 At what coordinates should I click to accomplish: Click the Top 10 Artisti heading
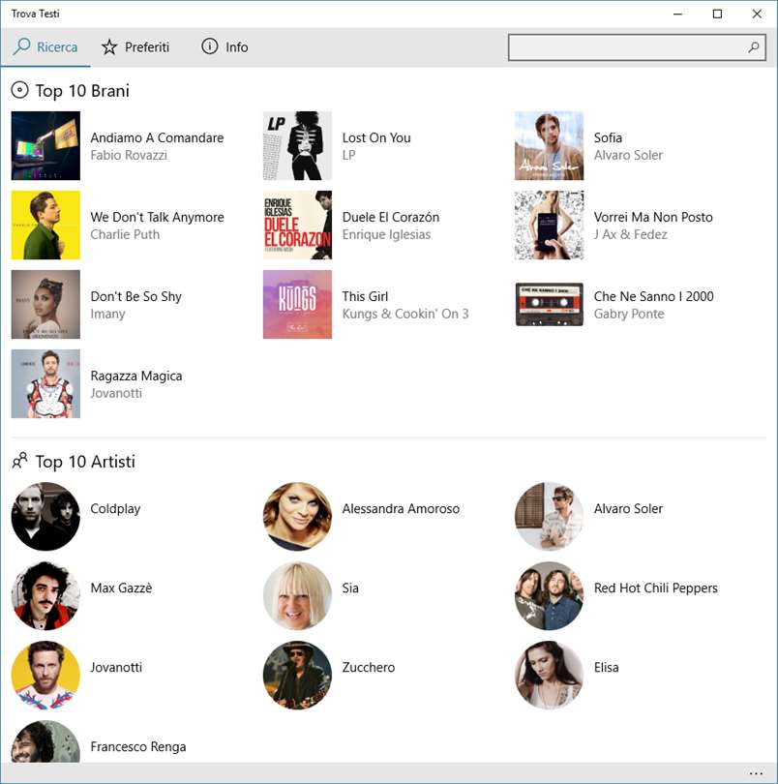click(x=85, y=462)
